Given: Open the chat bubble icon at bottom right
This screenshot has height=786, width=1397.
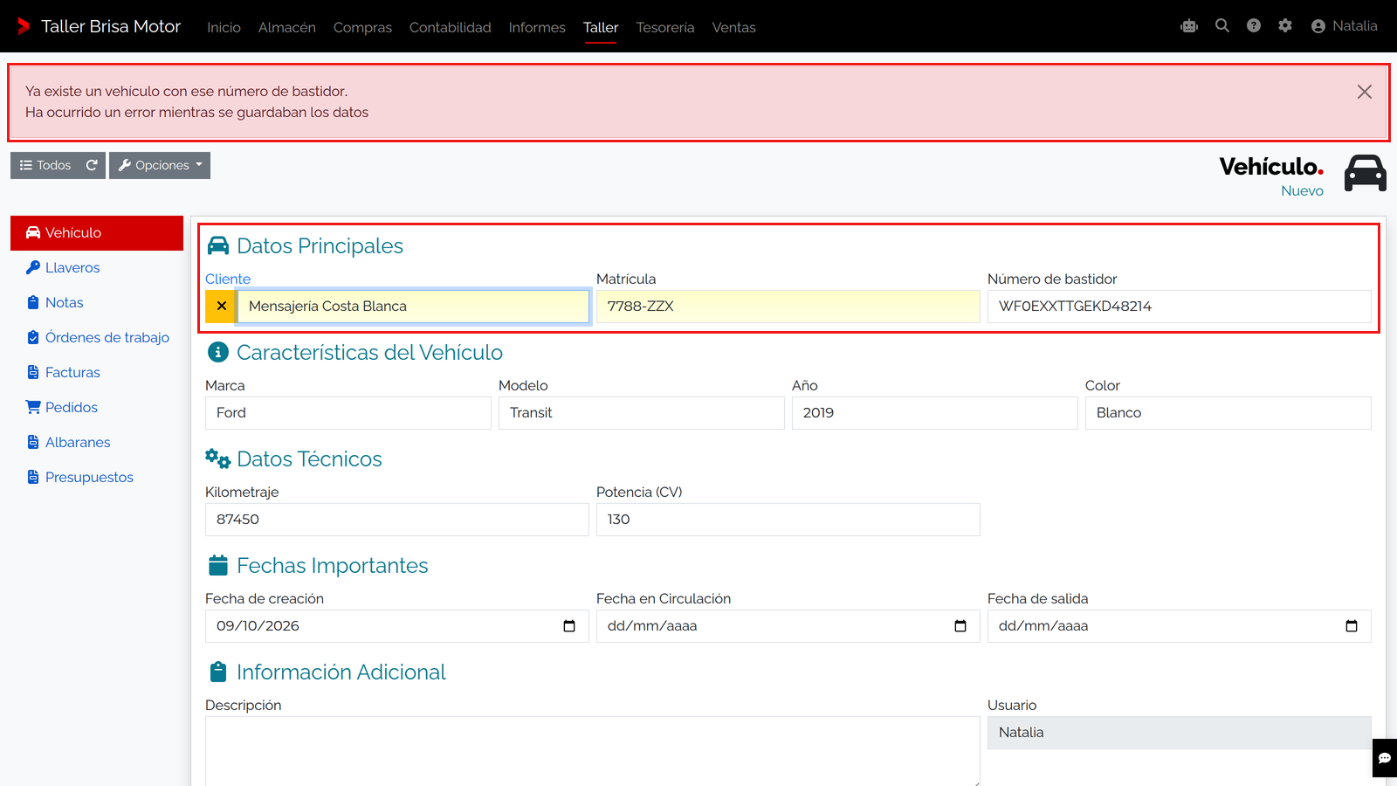Looking at the screenshot, I should pyautogui.click(x=1384, y=758).
